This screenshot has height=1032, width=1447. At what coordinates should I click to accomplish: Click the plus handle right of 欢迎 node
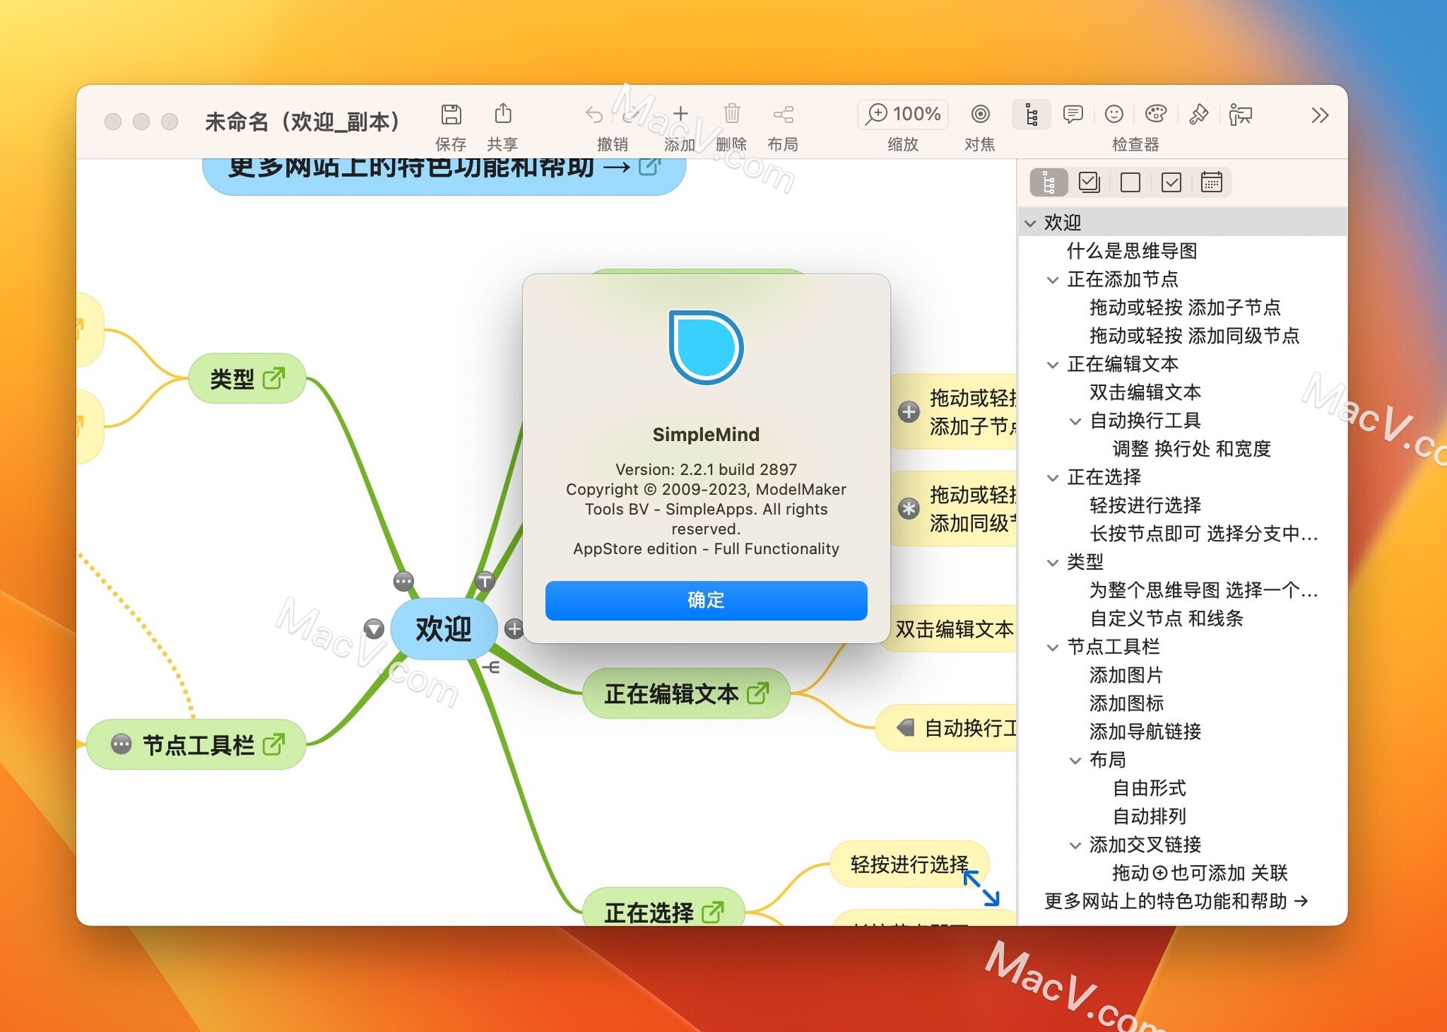click(x=515, y=629)
